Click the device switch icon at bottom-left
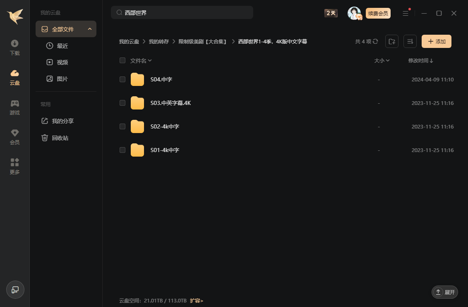The height and width of the screenshot is (307, 468). (x=15, y=290)
